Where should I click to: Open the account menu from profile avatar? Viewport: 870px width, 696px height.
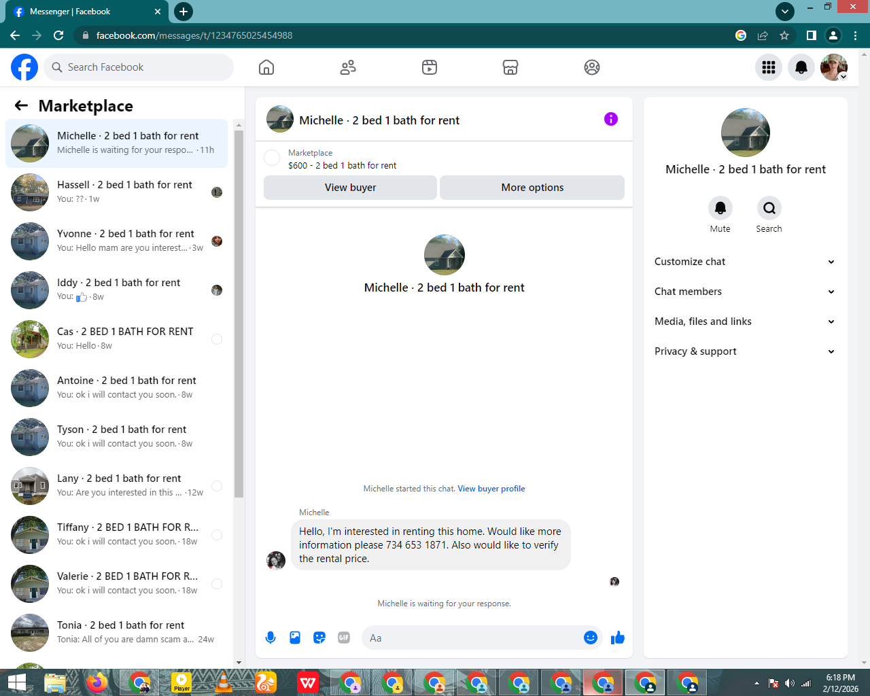point(834,67)
